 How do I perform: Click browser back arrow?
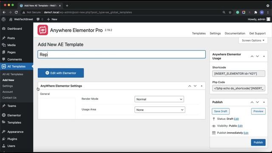(x=4, y=12)
